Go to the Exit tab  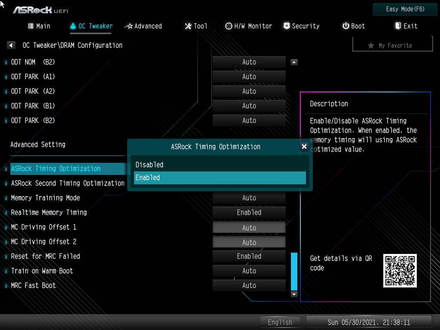click(x=406, y=26)
